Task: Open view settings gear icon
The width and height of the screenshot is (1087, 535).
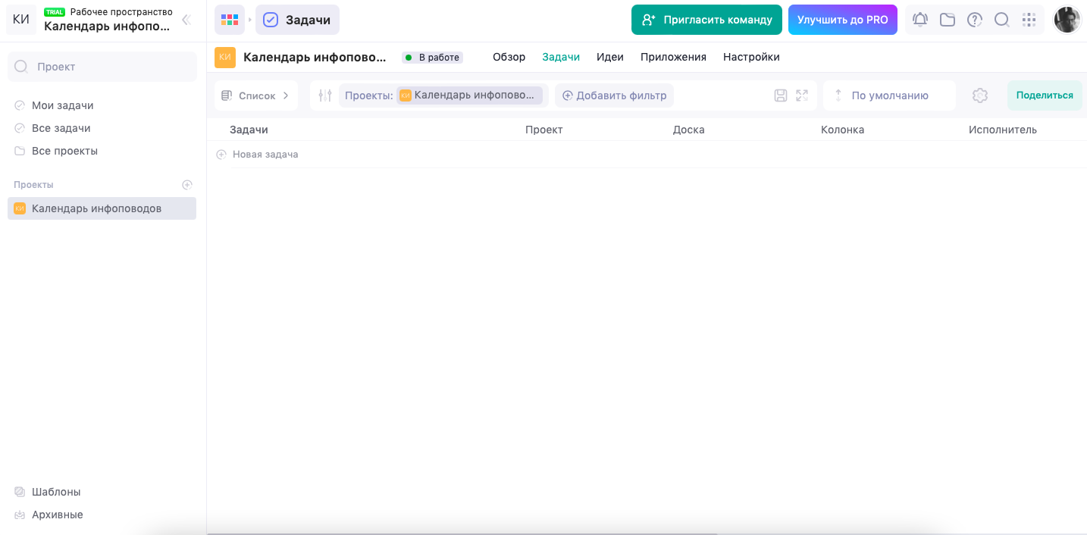Action: (x=980, y=95)
